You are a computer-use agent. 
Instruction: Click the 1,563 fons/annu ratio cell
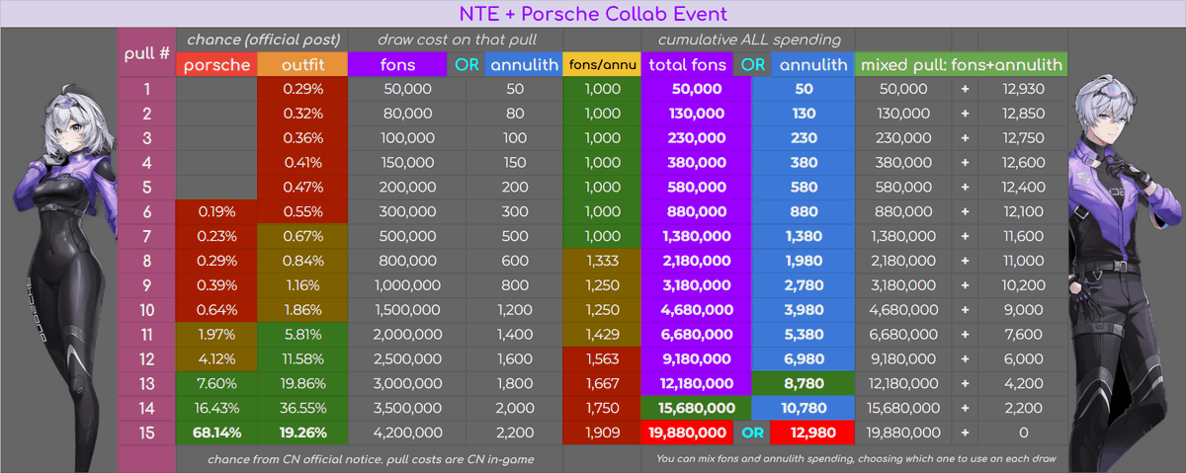(x=601, y=357)
